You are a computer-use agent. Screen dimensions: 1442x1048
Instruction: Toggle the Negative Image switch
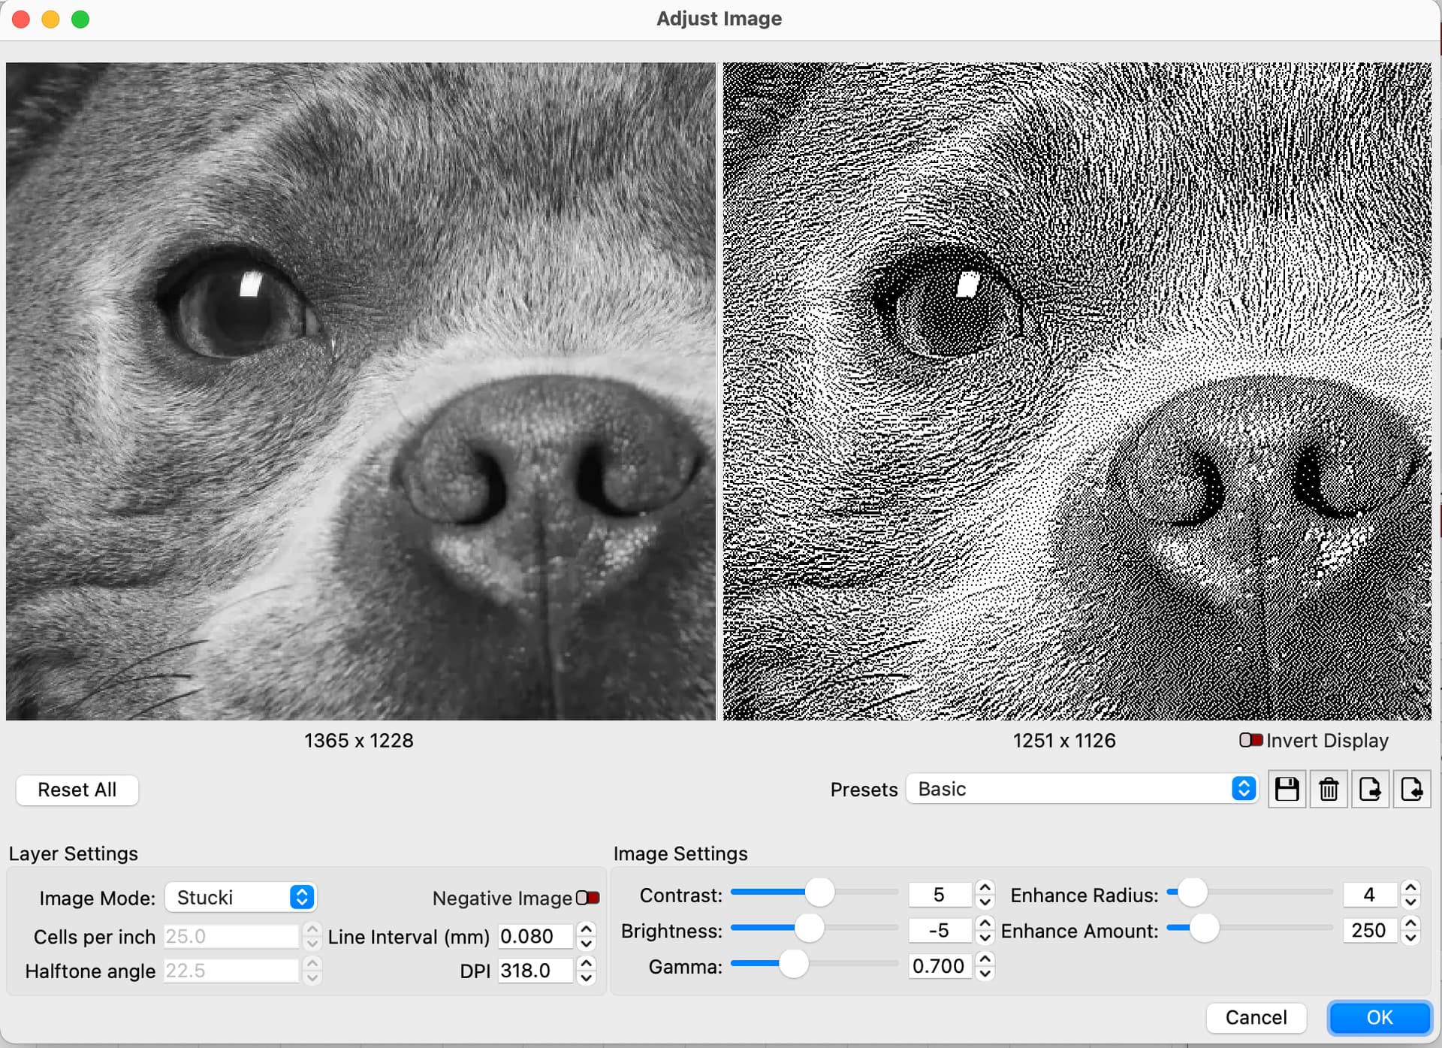587,898
